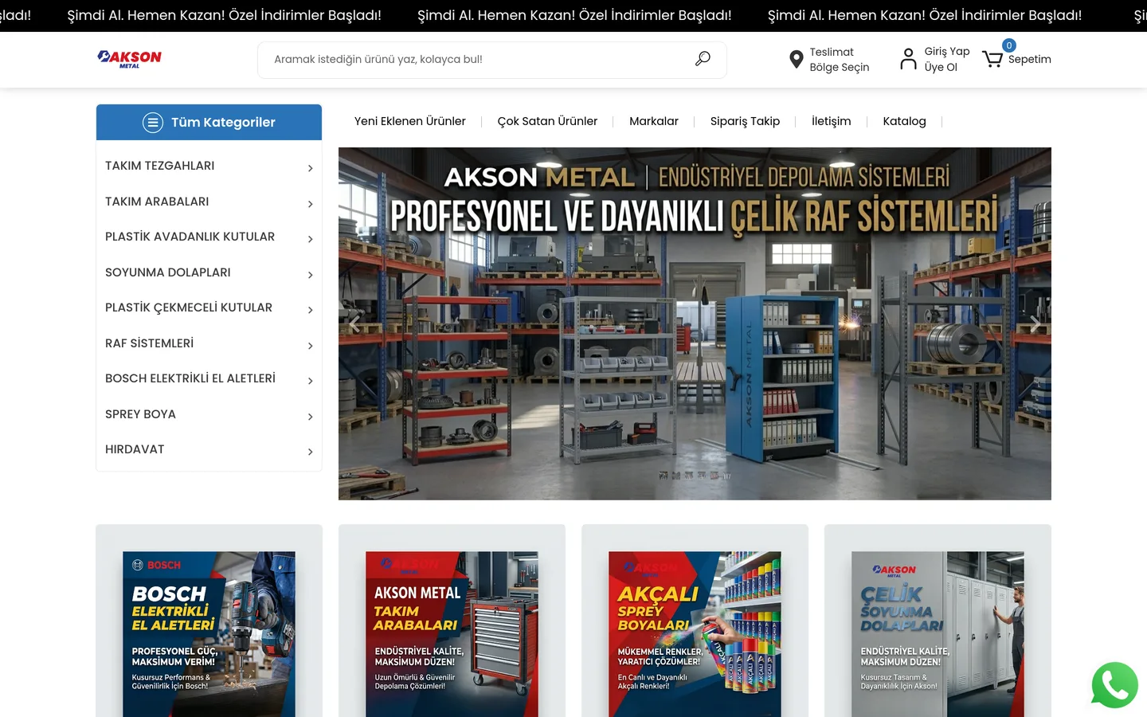The height and width of the screenshot is (717, 1147).
Task: Go to next banner slide arrow
Action: point(1035,323)
